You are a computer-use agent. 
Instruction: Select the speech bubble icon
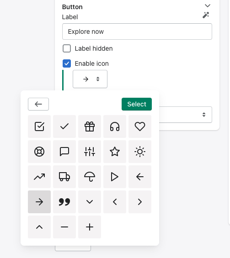(x=64, y=152)
